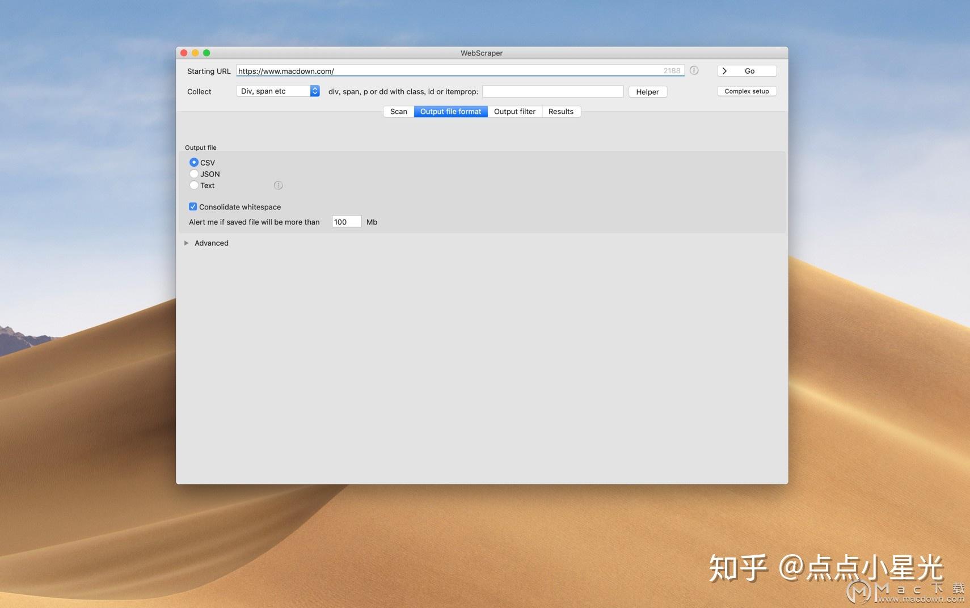Open the Complex setup button
The image size is (970, 608).
747,91
